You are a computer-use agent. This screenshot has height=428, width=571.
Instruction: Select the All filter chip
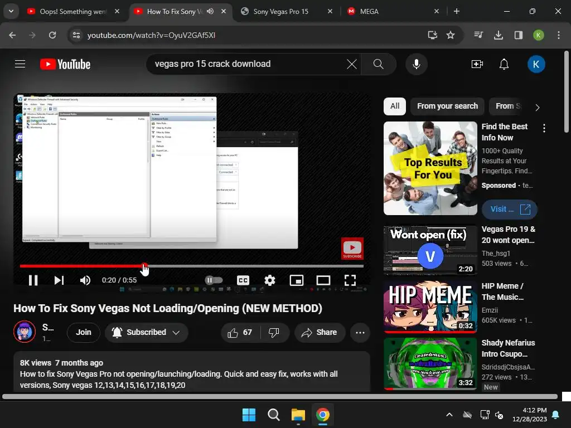pyautogui.click(x=395, y=106)
